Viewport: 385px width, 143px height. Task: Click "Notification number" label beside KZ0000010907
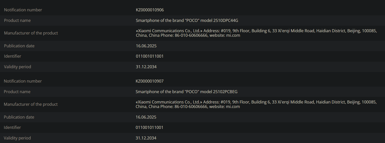tap(23, 81)
